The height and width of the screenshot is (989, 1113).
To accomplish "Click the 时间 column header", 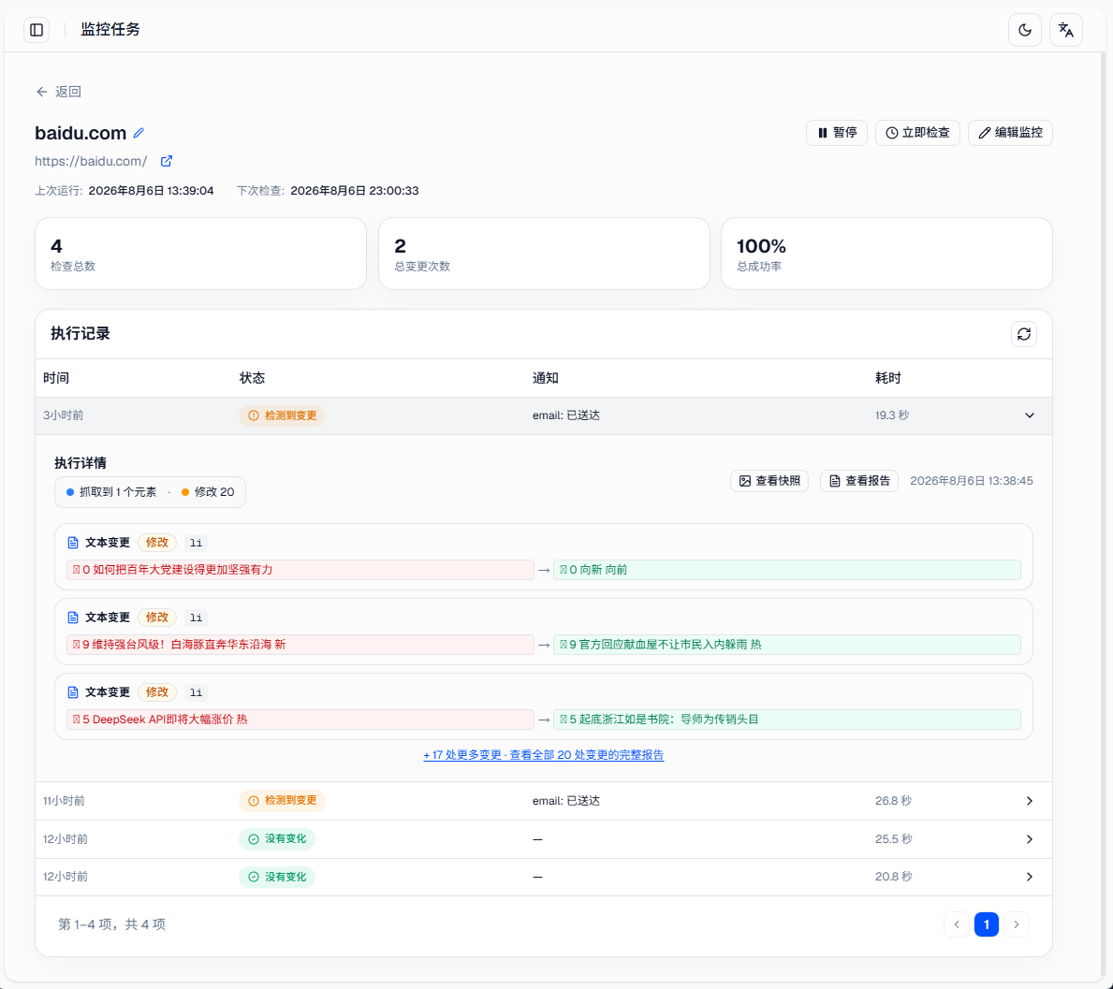I will click(56, 378).
